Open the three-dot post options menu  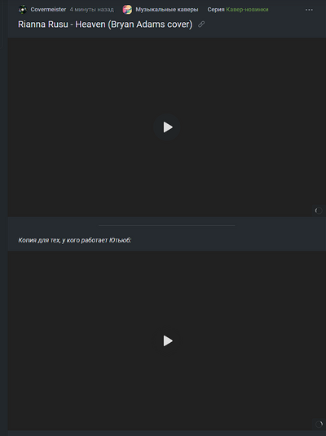point(309,10)
